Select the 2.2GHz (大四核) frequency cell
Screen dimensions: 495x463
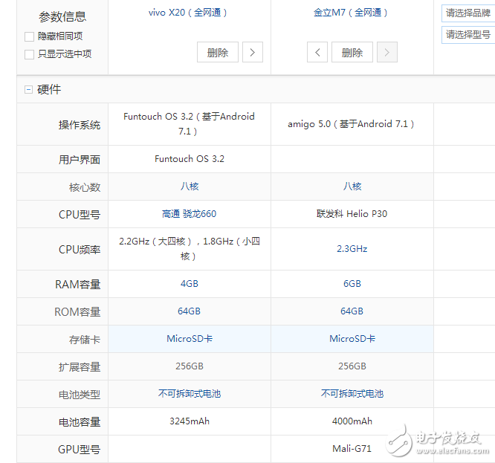tap(190, 249)
